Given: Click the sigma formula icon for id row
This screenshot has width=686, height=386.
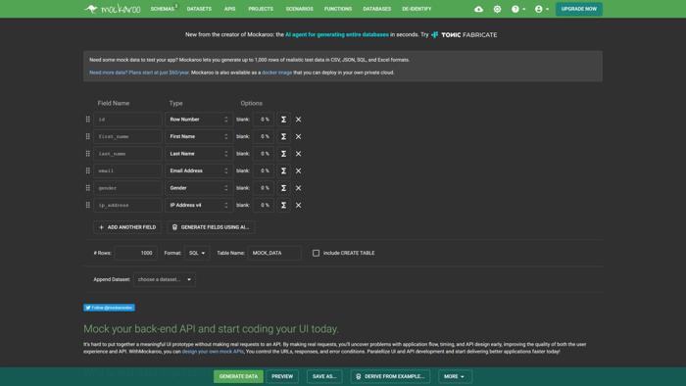Looking at the screenshot, I should coord(283,120).
